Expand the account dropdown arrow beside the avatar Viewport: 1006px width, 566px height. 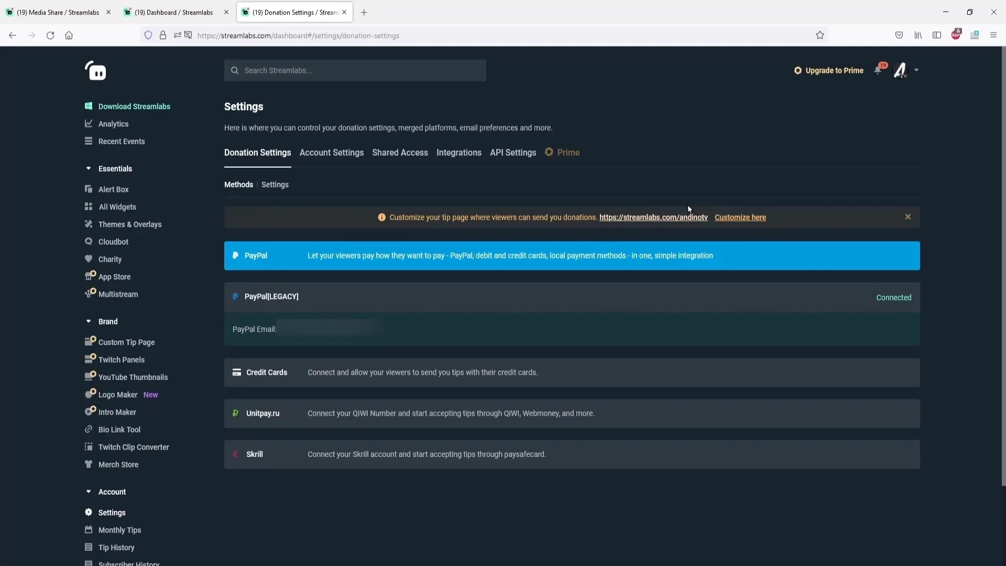tap(916, 70)
